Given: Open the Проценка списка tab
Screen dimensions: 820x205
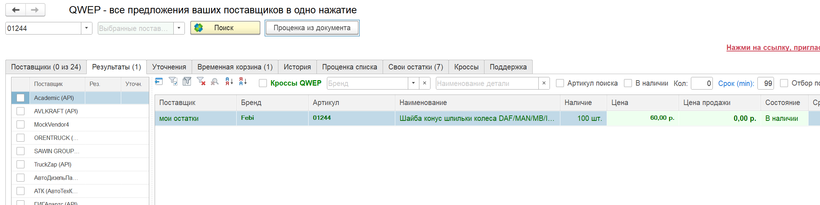Looking at the screenshot, I should [x=350, y=67].
